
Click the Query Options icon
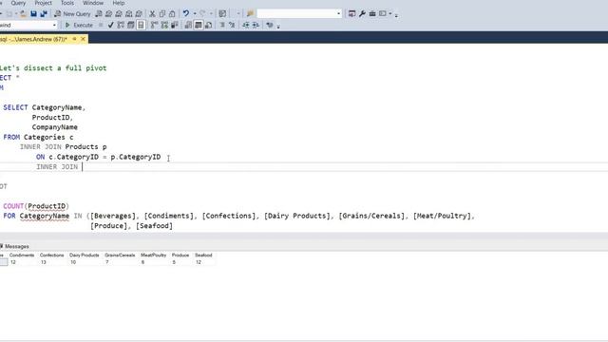(x=131, y=26)
